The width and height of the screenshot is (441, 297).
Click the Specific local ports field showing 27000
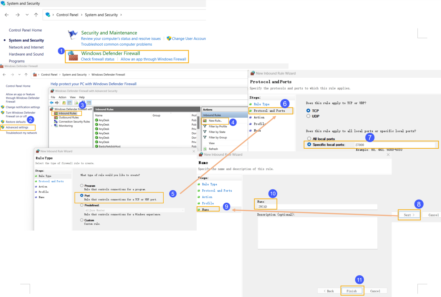(394, 144)
